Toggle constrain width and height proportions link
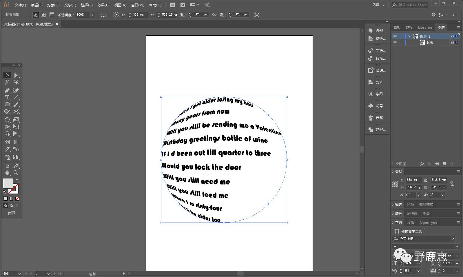463x277 pixels. (214, 15)
